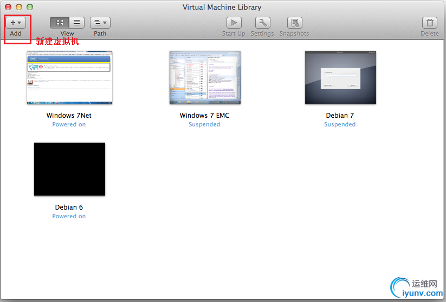
Task: Open the Snapshots icon
Action: coord(295,23)
